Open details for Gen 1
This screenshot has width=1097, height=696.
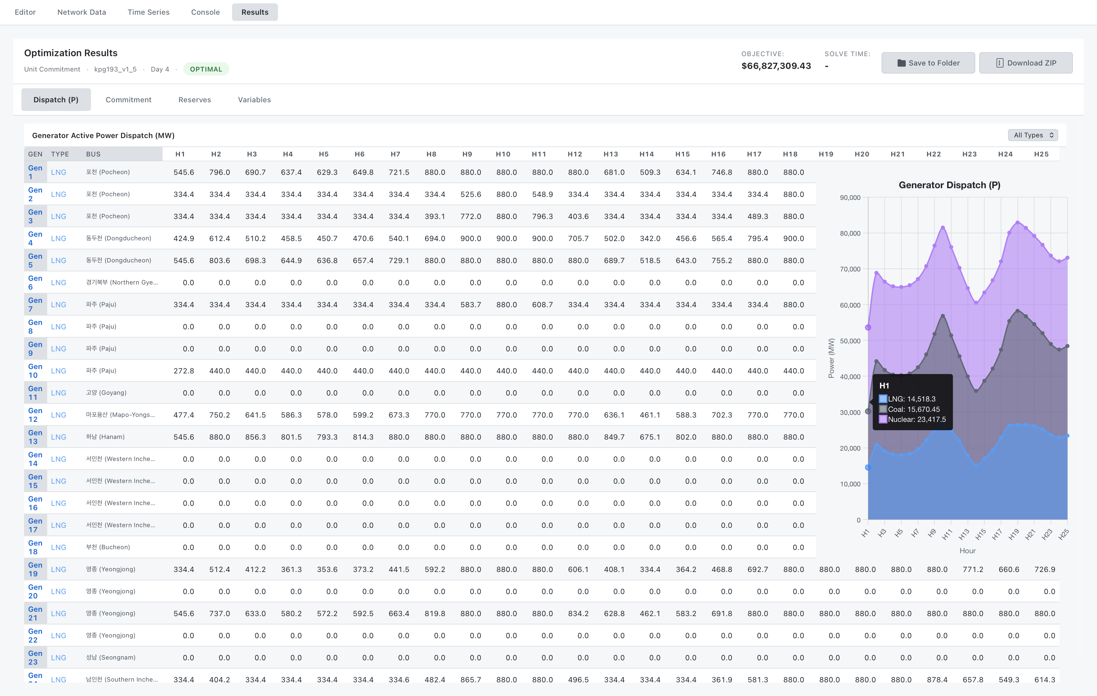pos(35,172)
